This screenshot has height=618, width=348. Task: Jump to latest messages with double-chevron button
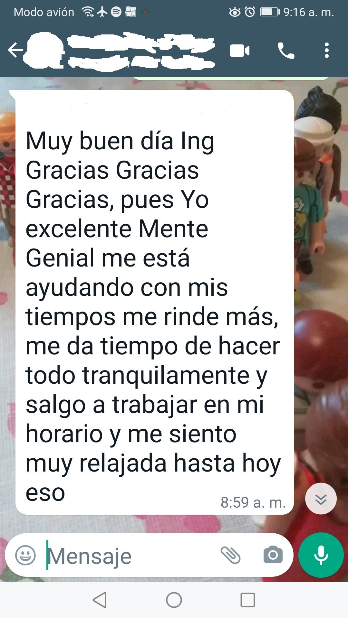click(321, 499)
